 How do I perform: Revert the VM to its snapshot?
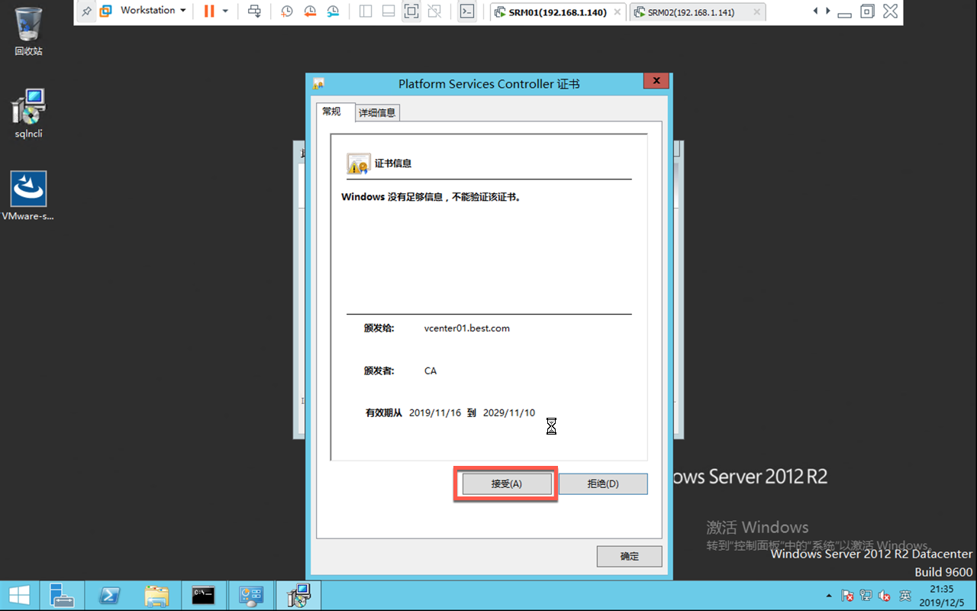(310, 11)
